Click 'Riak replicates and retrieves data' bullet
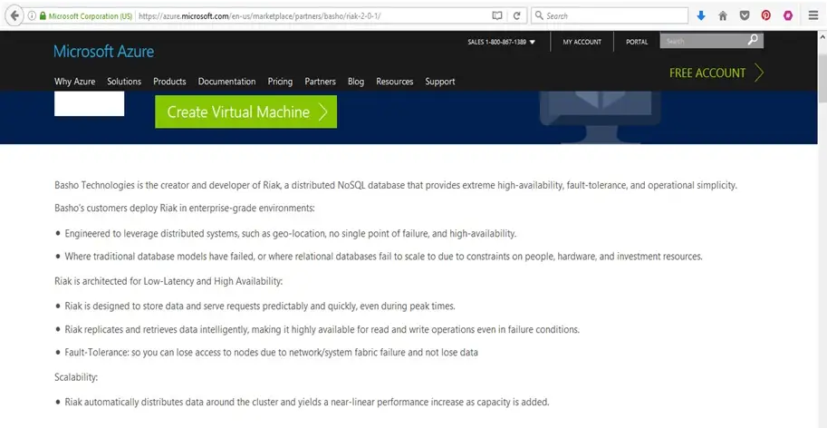 pos(322,329)
